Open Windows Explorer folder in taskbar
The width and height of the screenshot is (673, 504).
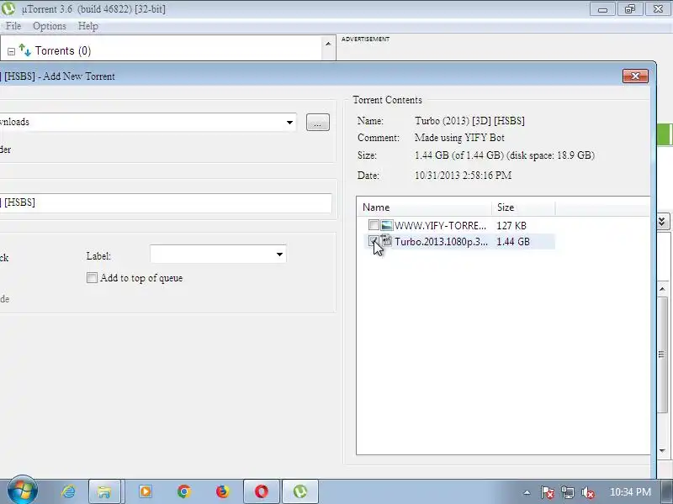click(104, 491)
